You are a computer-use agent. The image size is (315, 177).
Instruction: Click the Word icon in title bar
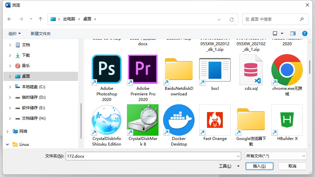pyautogui.click(x=8, y=5)
